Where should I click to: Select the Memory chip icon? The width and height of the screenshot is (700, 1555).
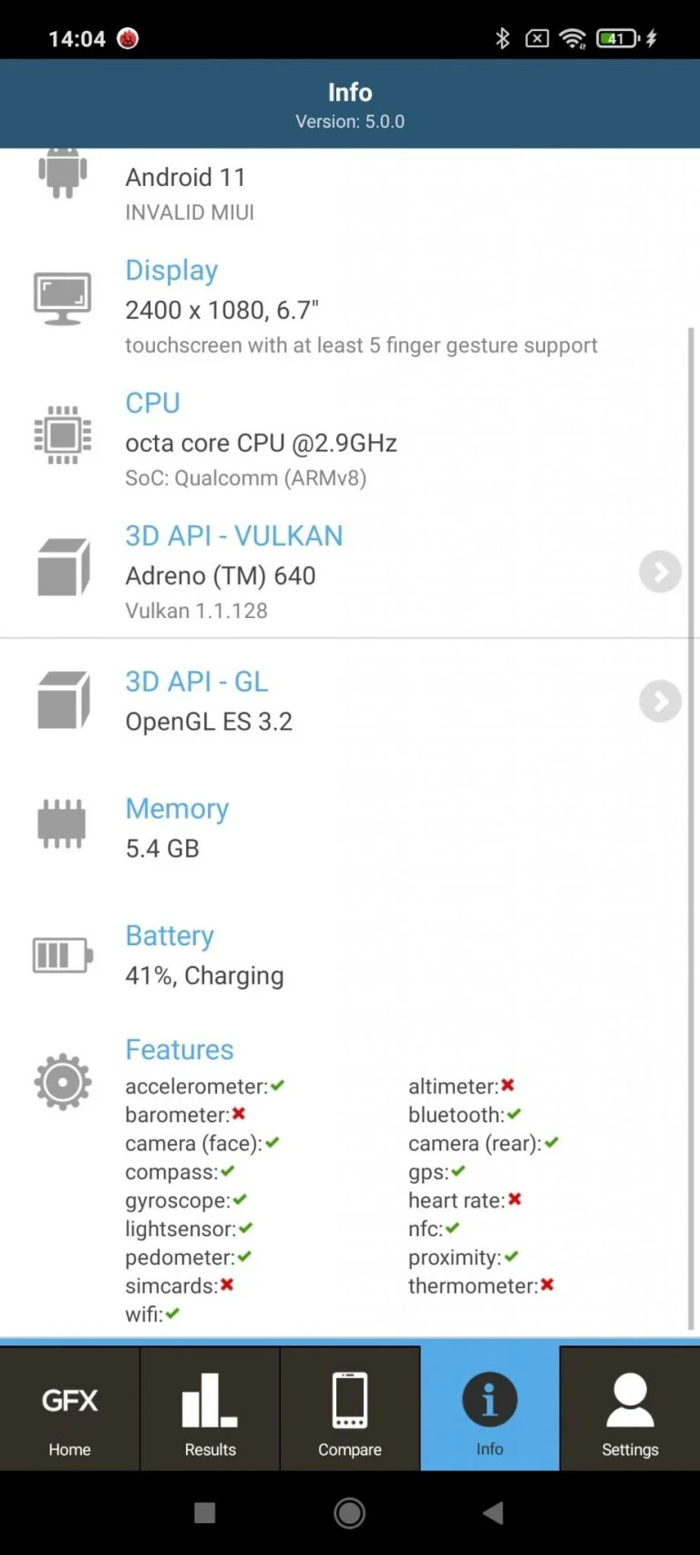pos(62,823)
